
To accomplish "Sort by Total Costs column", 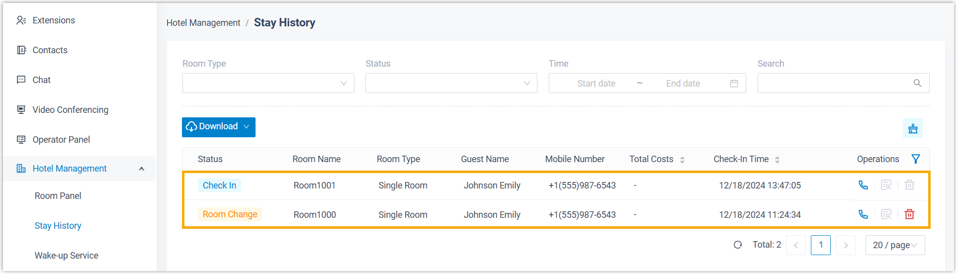I will click(682, 160).
